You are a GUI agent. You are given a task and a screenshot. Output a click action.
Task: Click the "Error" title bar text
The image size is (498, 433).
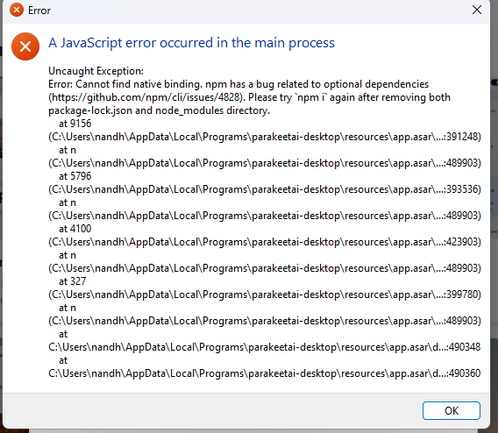pos(39,11)
